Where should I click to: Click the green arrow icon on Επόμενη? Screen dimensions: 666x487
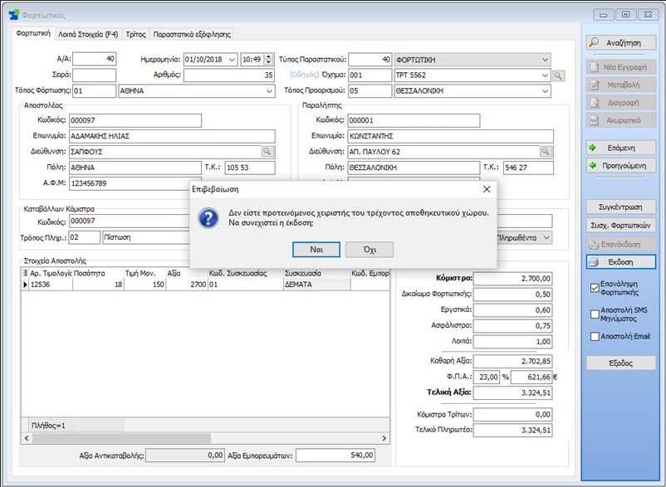(x=593, y=148)
